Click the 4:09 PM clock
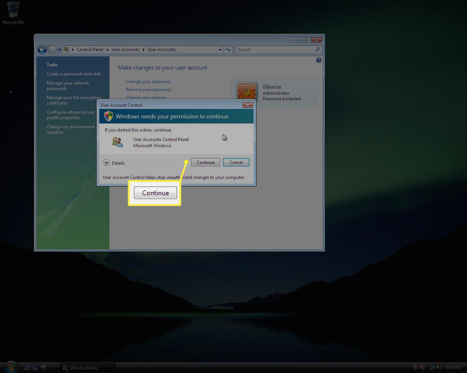 coord(453,368)
